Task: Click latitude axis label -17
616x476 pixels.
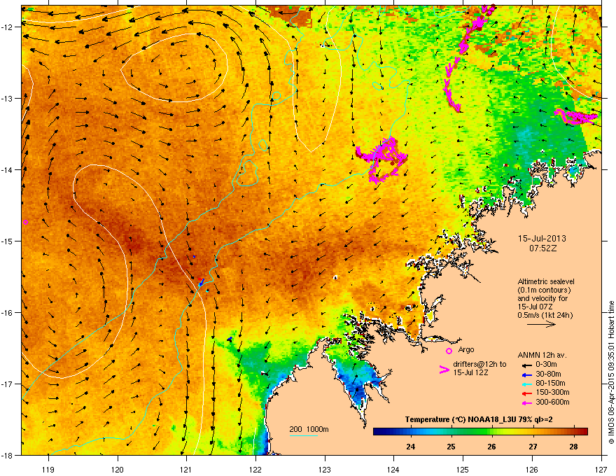Action: point(7,384)
